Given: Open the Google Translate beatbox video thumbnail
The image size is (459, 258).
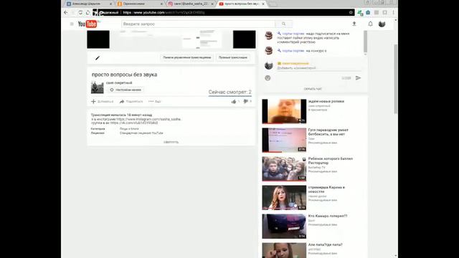Looking at the screenshot, I should [x=284, y=140].
